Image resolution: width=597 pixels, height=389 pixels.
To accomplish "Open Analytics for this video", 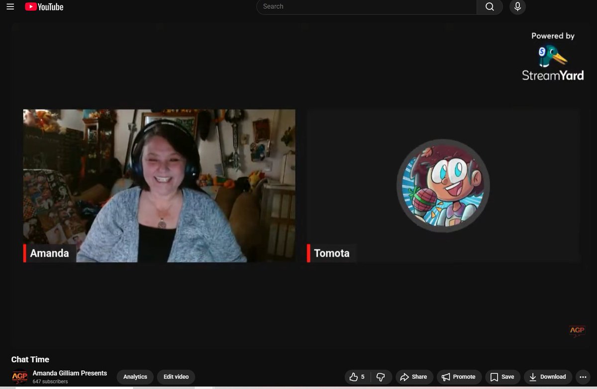I will click(135, 377).
